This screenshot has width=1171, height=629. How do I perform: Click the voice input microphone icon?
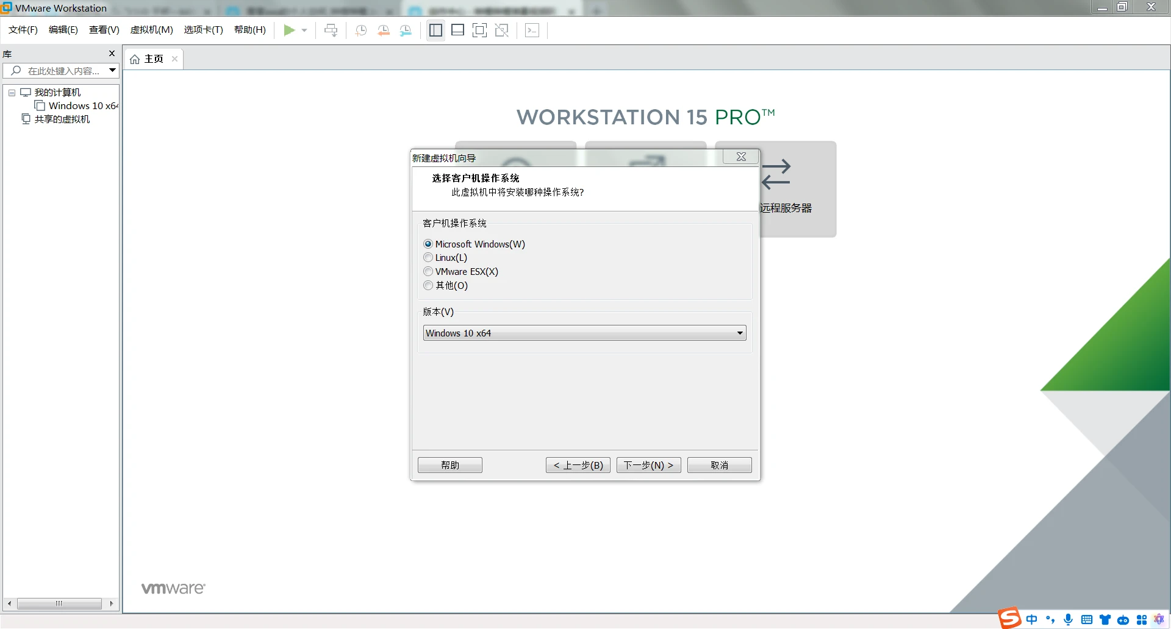tap(1069, 620)
